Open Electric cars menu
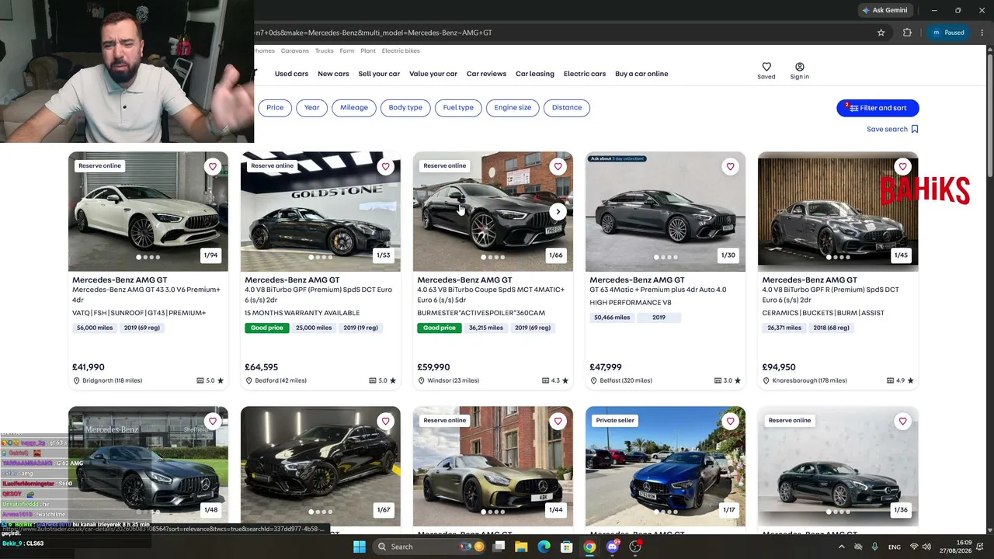Viewport: 994px width, 559px height. coord(585,74)
